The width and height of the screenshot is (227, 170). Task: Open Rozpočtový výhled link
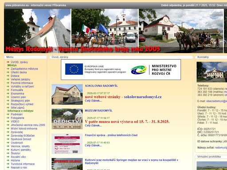pos(22,104)
